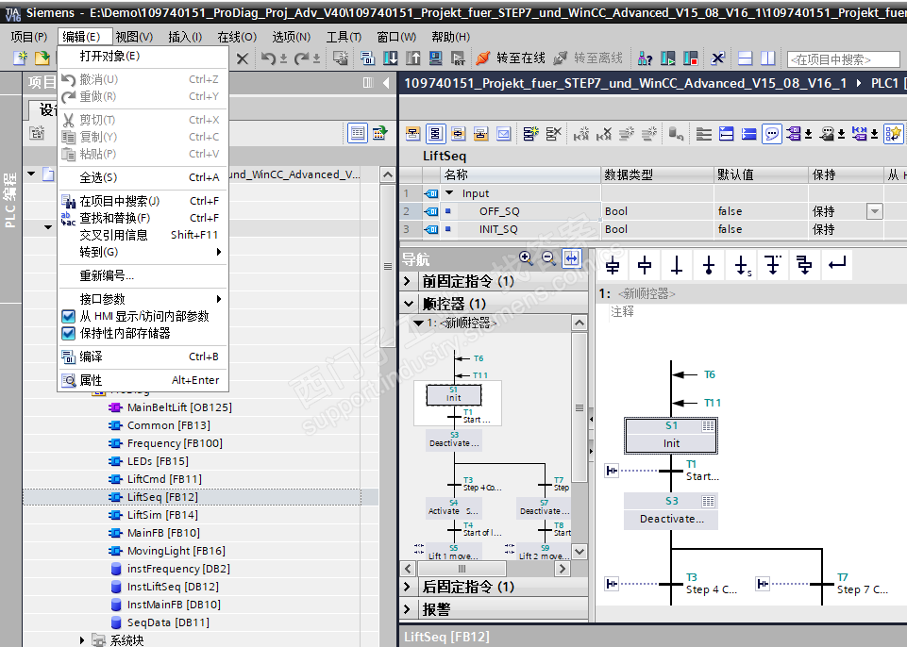Open the 保持 dropdown for OFF_SQ row
Viewport: 907px width, 647px height.
[x=875, y=211]
